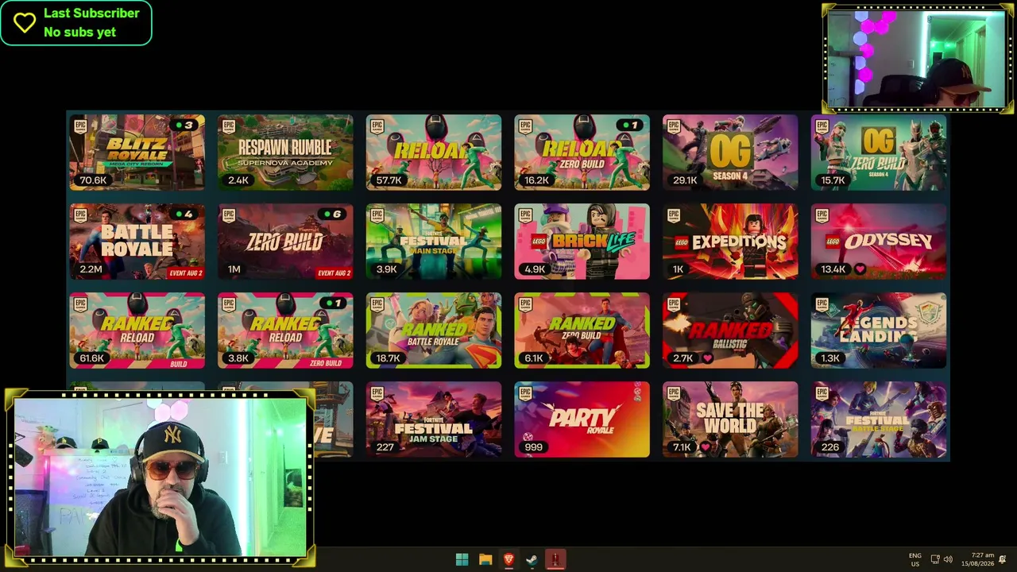
Task: Launch the Battle Royale tile
Action: [137, 242]
